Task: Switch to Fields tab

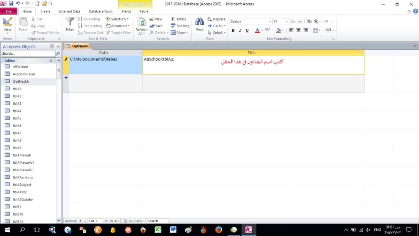Action: pos(127,11)
